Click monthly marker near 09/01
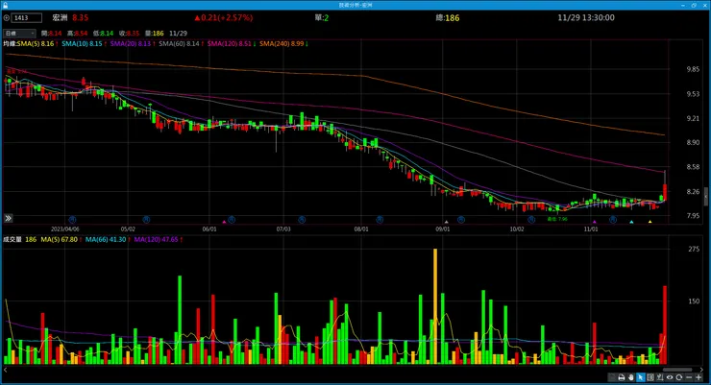 (460, 219)
